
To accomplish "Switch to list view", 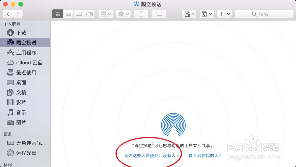I will pyautogui.click(x=68, y=14).
